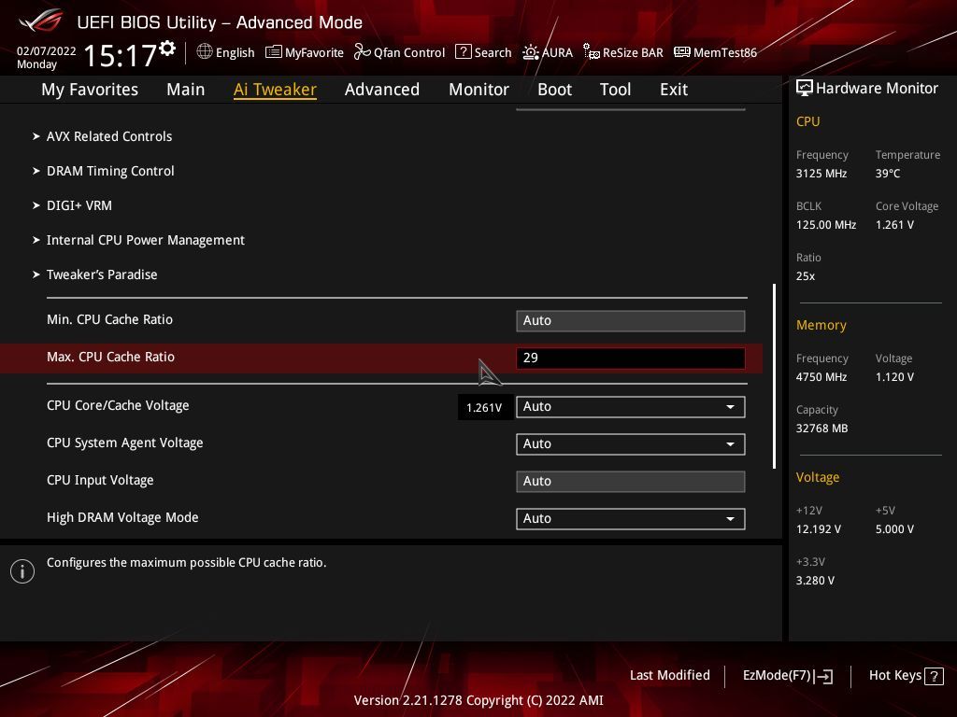Open High DRAM Voltage Mode dropdown
957x717 pixels.
[631, 518]
